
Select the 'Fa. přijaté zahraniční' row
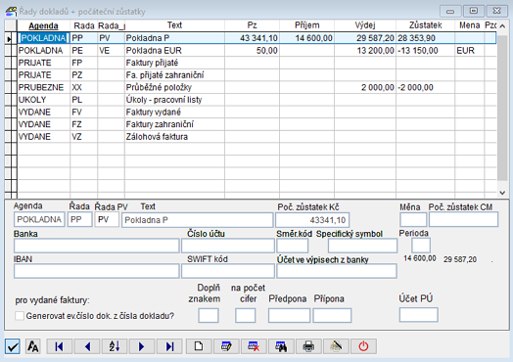tap(256, 75)
